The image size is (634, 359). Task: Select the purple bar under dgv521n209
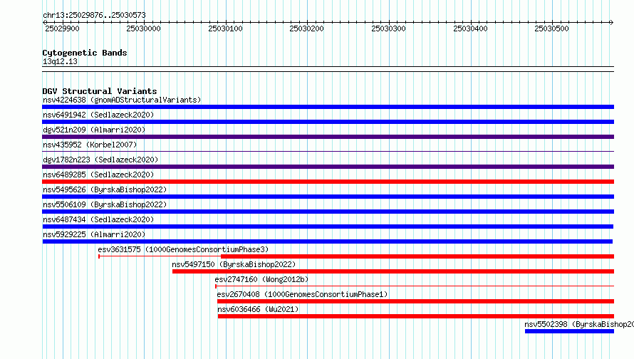tap(328, 137)
